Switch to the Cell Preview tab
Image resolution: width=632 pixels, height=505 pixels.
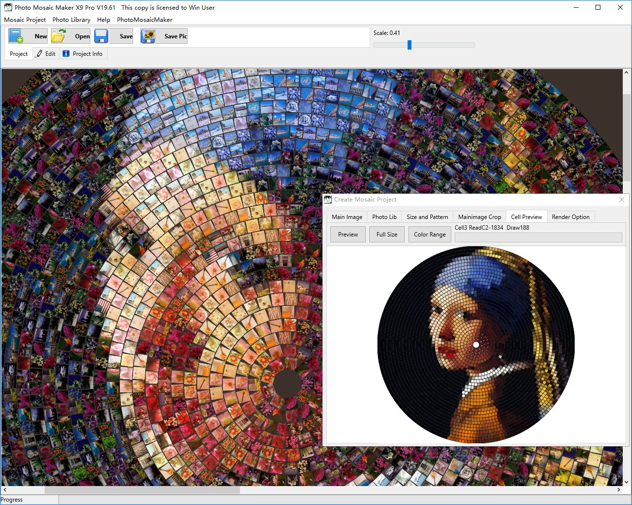(526, 217)
